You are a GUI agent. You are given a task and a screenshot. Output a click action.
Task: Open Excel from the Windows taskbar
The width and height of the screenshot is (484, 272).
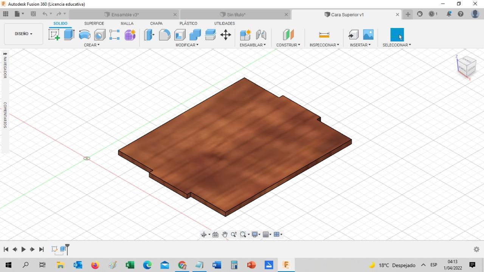click(x=130, y=265)
